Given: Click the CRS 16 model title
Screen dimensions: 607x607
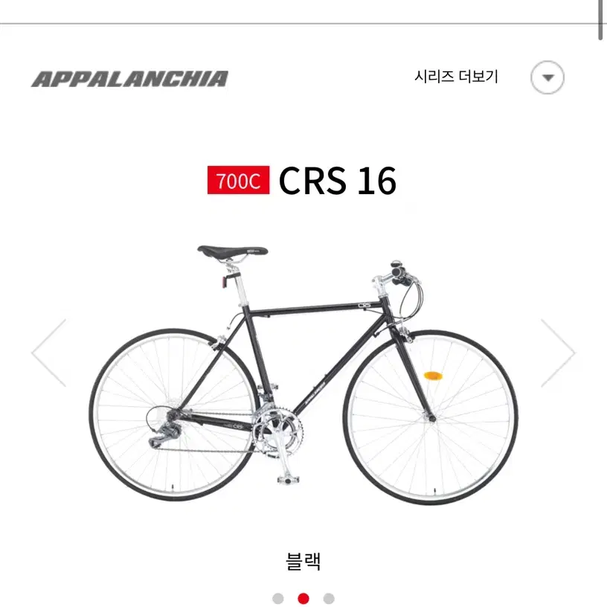Looking at the screenshot, I should [x=337, y=181].
